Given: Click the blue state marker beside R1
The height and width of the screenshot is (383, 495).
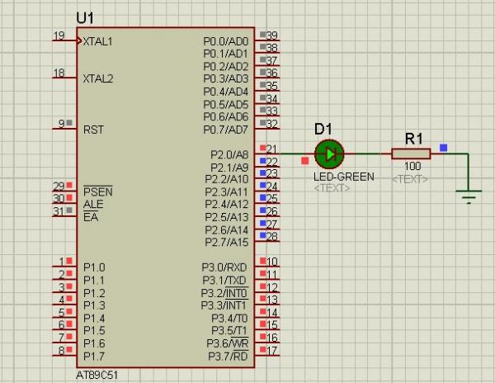Looking at the screenshot, I should [x=443, y=148].
